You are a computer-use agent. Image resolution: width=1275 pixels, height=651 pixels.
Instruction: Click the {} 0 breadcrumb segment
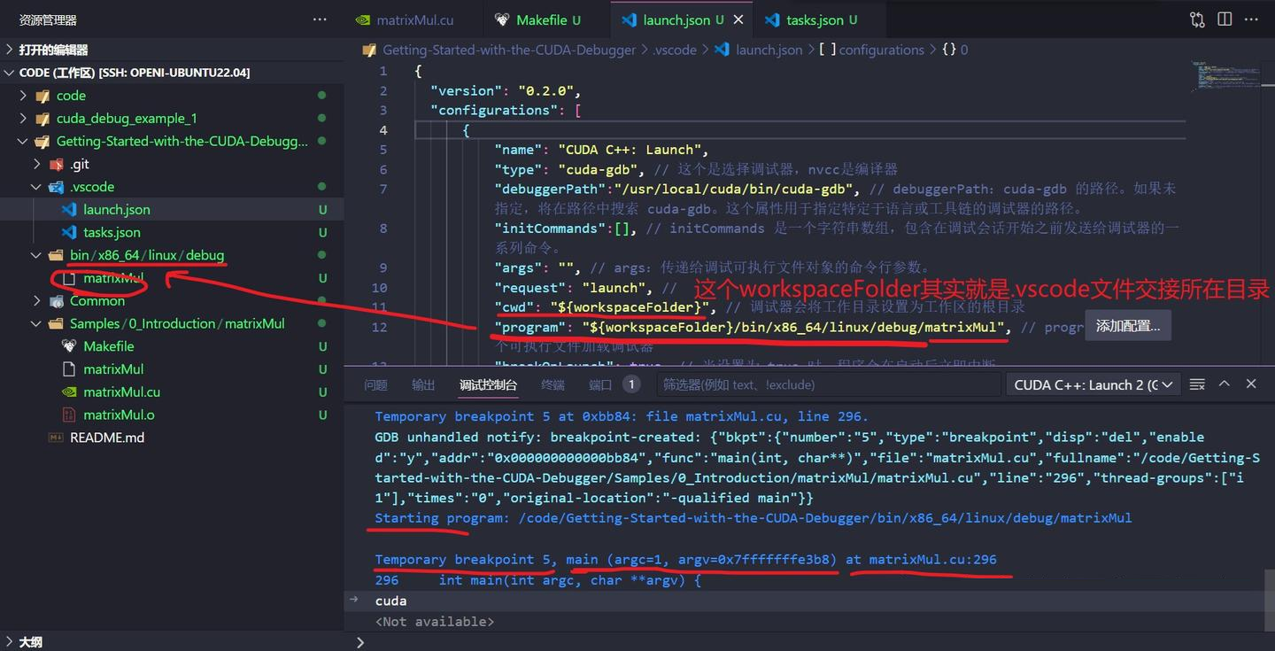pos(954,50)
